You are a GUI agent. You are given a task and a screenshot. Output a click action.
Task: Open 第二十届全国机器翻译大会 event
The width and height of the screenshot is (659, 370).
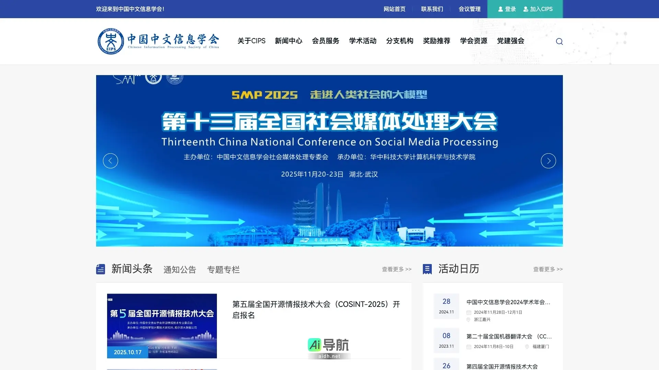click(509, 337)
